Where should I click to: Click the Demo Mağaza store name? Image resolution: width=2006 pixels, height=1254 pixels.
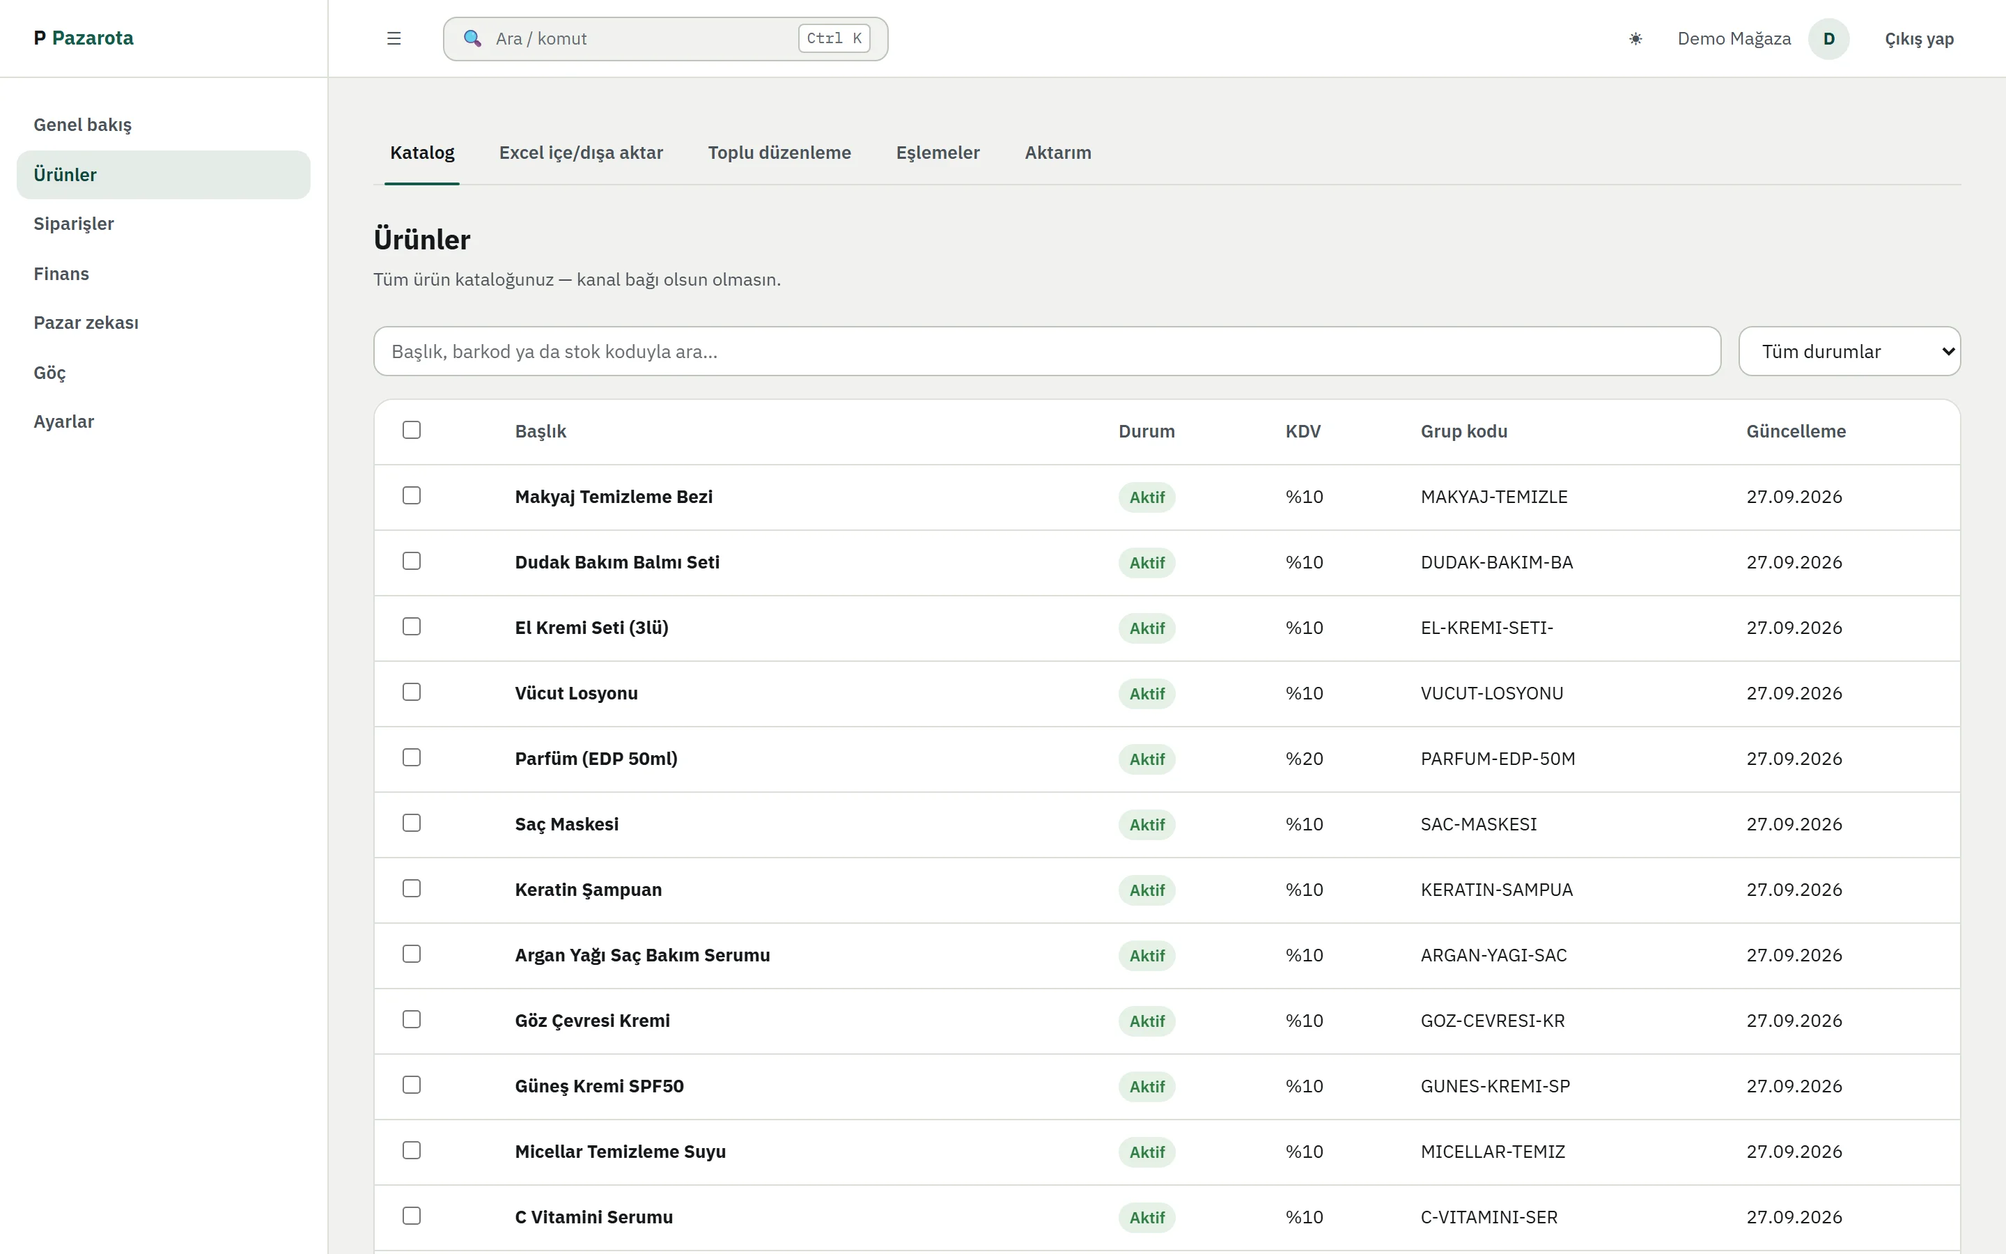point(1734,39)
